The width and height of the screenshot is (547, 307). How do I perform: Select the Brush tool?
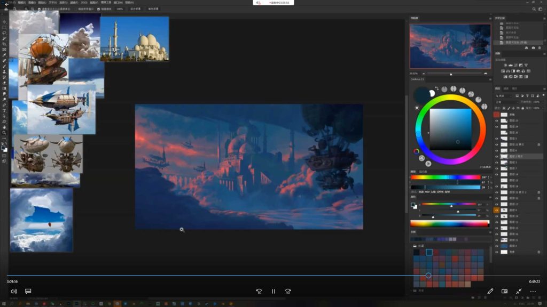click(x=4, y=66)
